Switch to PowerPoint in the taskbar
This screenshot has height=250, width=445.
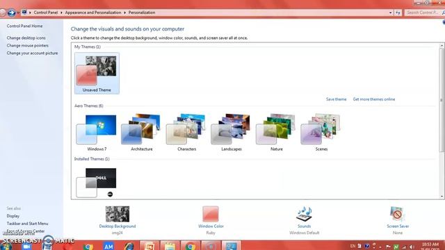click(x=149, y=246)
